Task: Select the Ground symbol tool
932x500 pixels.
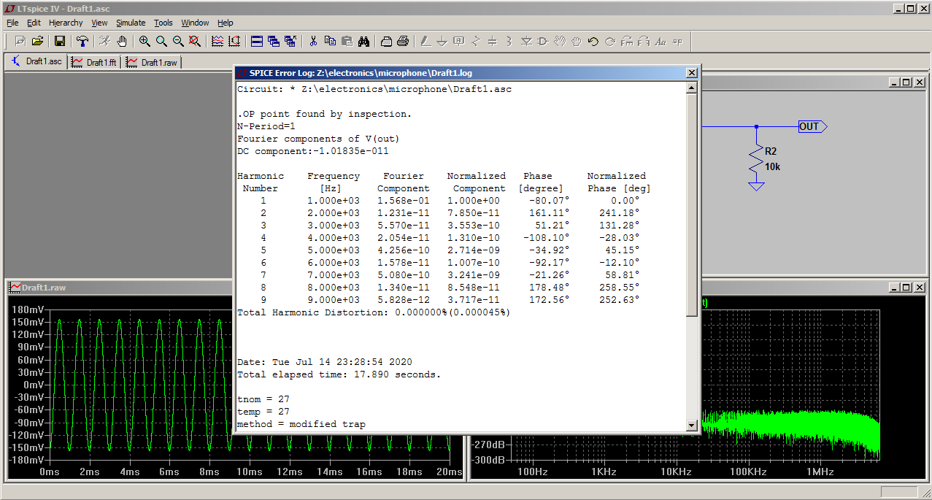Action: coord(442,41)
